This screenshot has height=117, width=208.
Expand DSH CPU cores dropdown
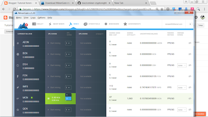[x=68, y=65]
